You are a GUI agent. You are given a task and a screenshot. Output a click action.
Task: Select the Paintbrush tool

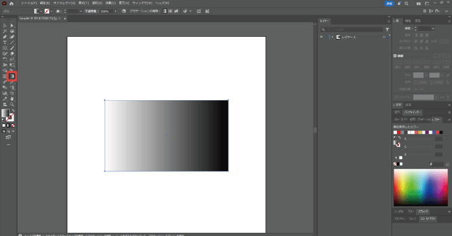point(12,48)
